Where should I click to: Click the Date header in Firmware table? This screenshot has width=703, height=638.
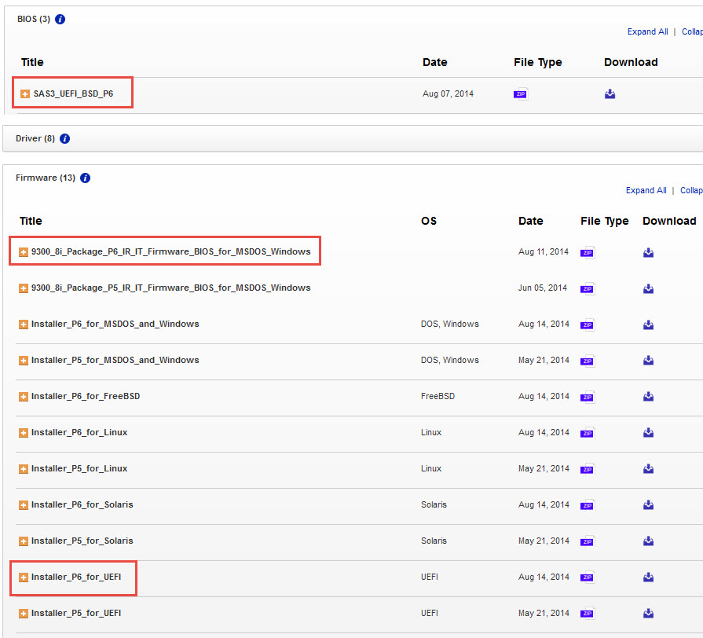click(x=530, y=221)
